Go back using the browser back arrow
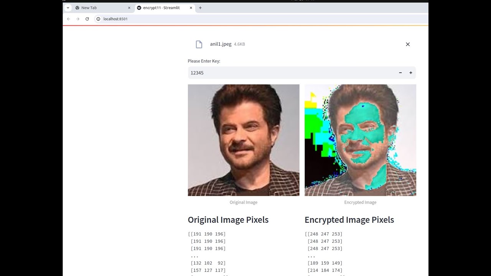 click(69, 19)
